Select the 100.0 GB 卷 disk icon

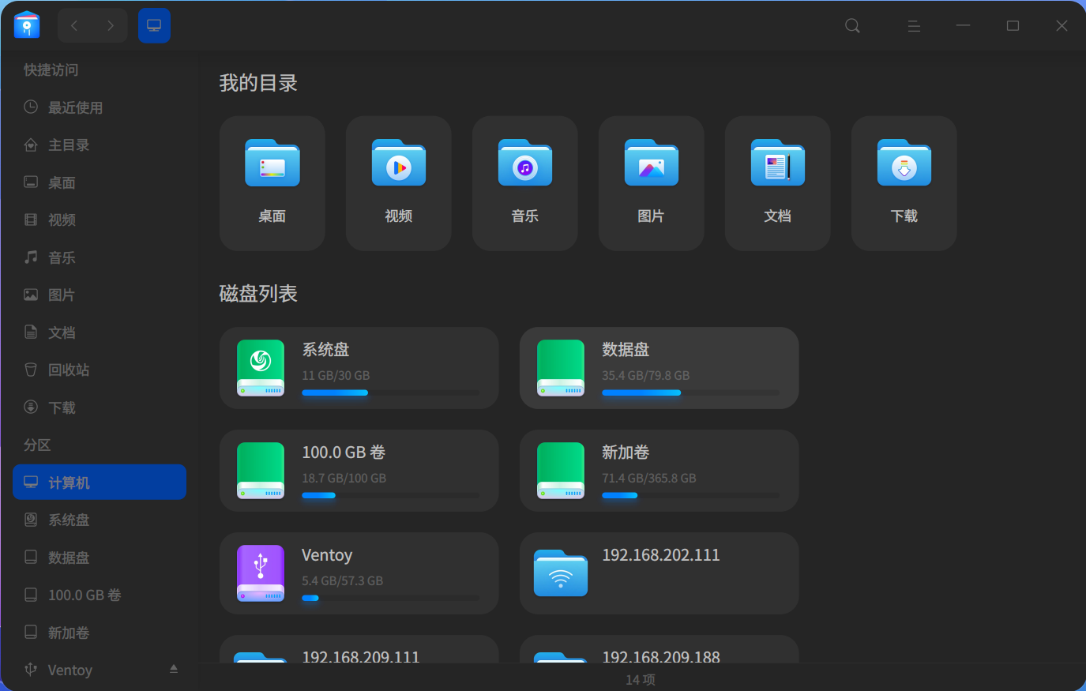[261, 471]
